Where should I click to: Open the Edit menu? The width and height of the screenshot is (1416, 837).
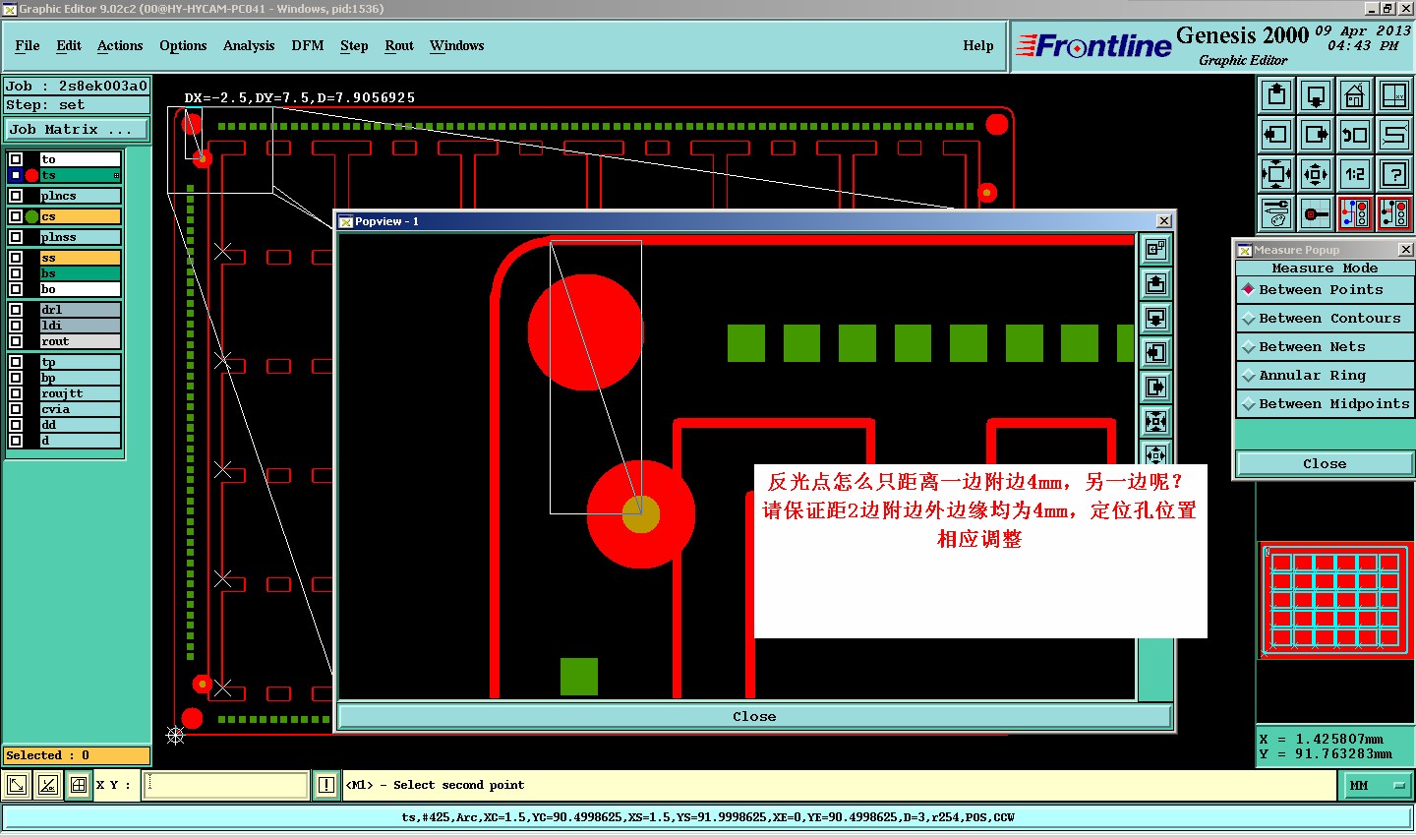coord(69,45)
